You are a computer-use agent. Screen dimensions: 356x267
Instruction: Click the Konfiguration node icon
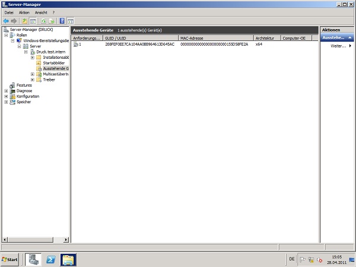(x=12, y=97)
